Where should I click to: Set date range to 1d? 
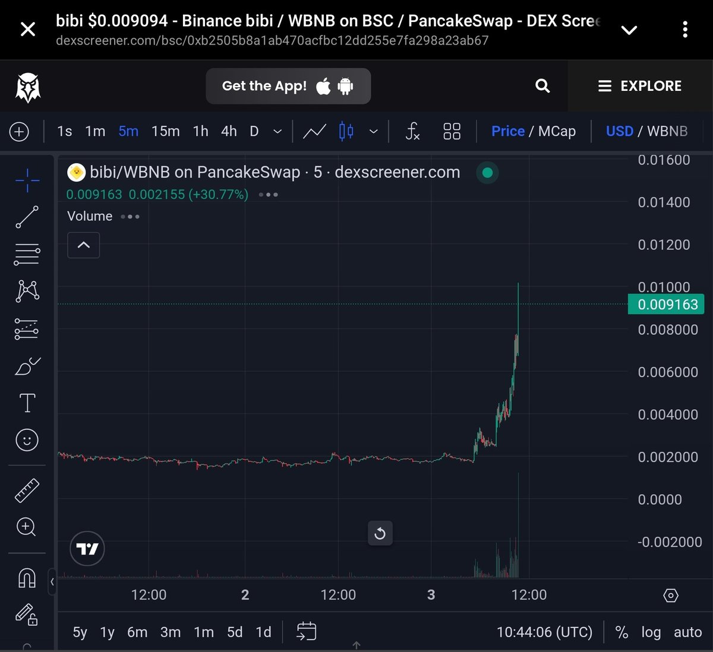[263, 632]
